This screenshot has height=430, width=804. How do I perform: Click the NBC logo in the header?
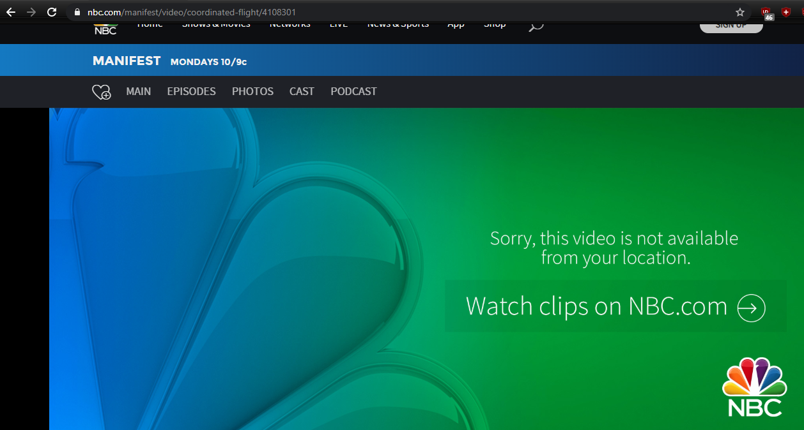[105, 29]
